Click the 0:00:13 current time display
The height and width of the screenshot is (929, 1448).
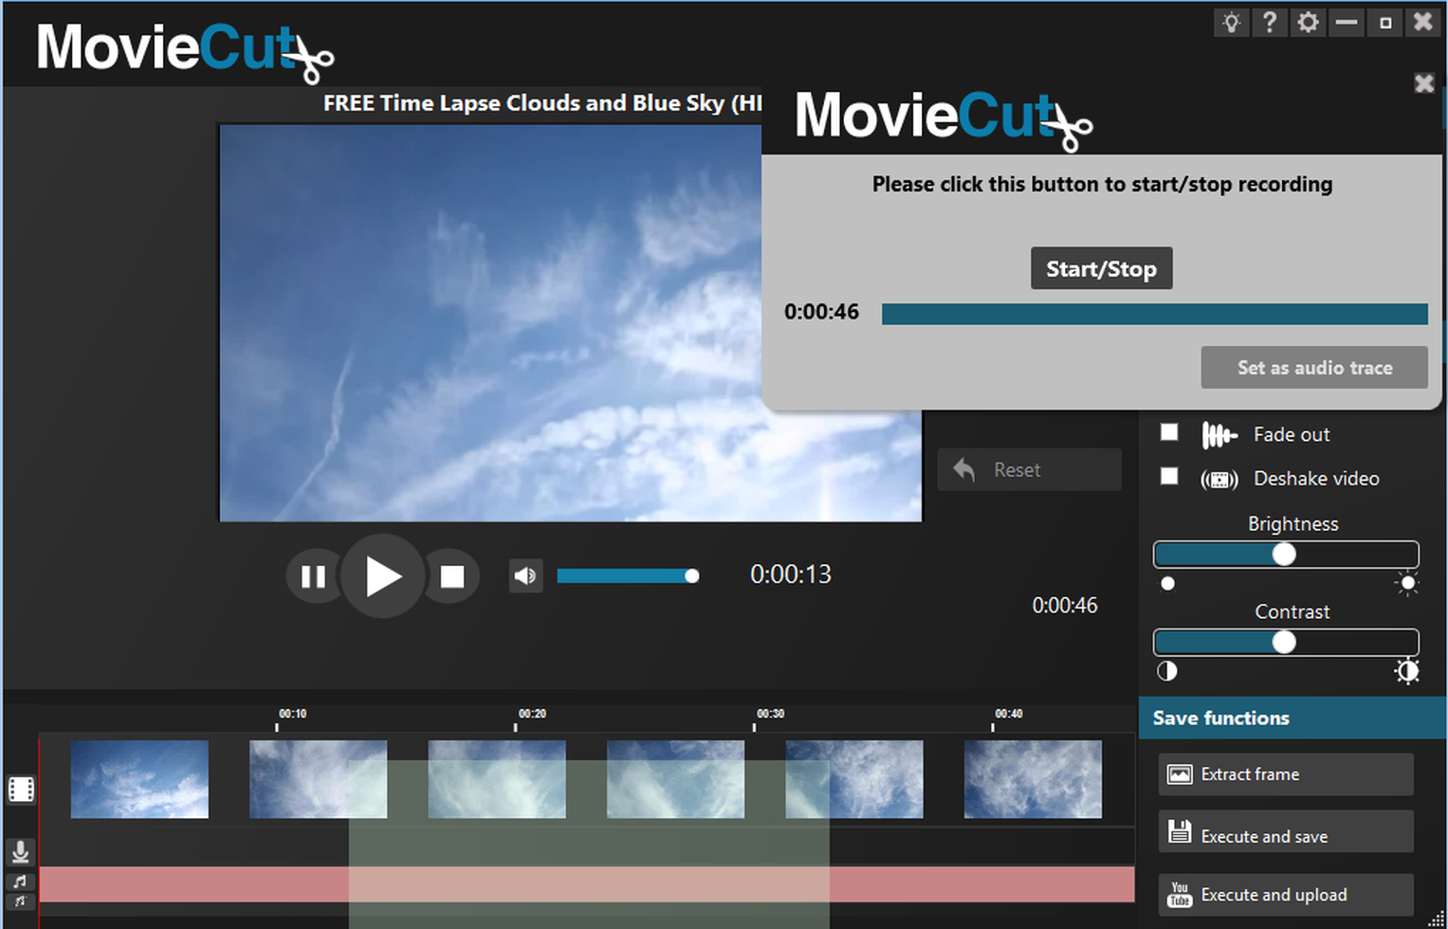coord(791,574)
